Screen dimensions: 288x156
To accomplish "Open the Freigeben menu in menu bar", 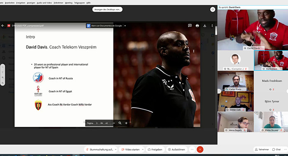I will pos(21,3).
